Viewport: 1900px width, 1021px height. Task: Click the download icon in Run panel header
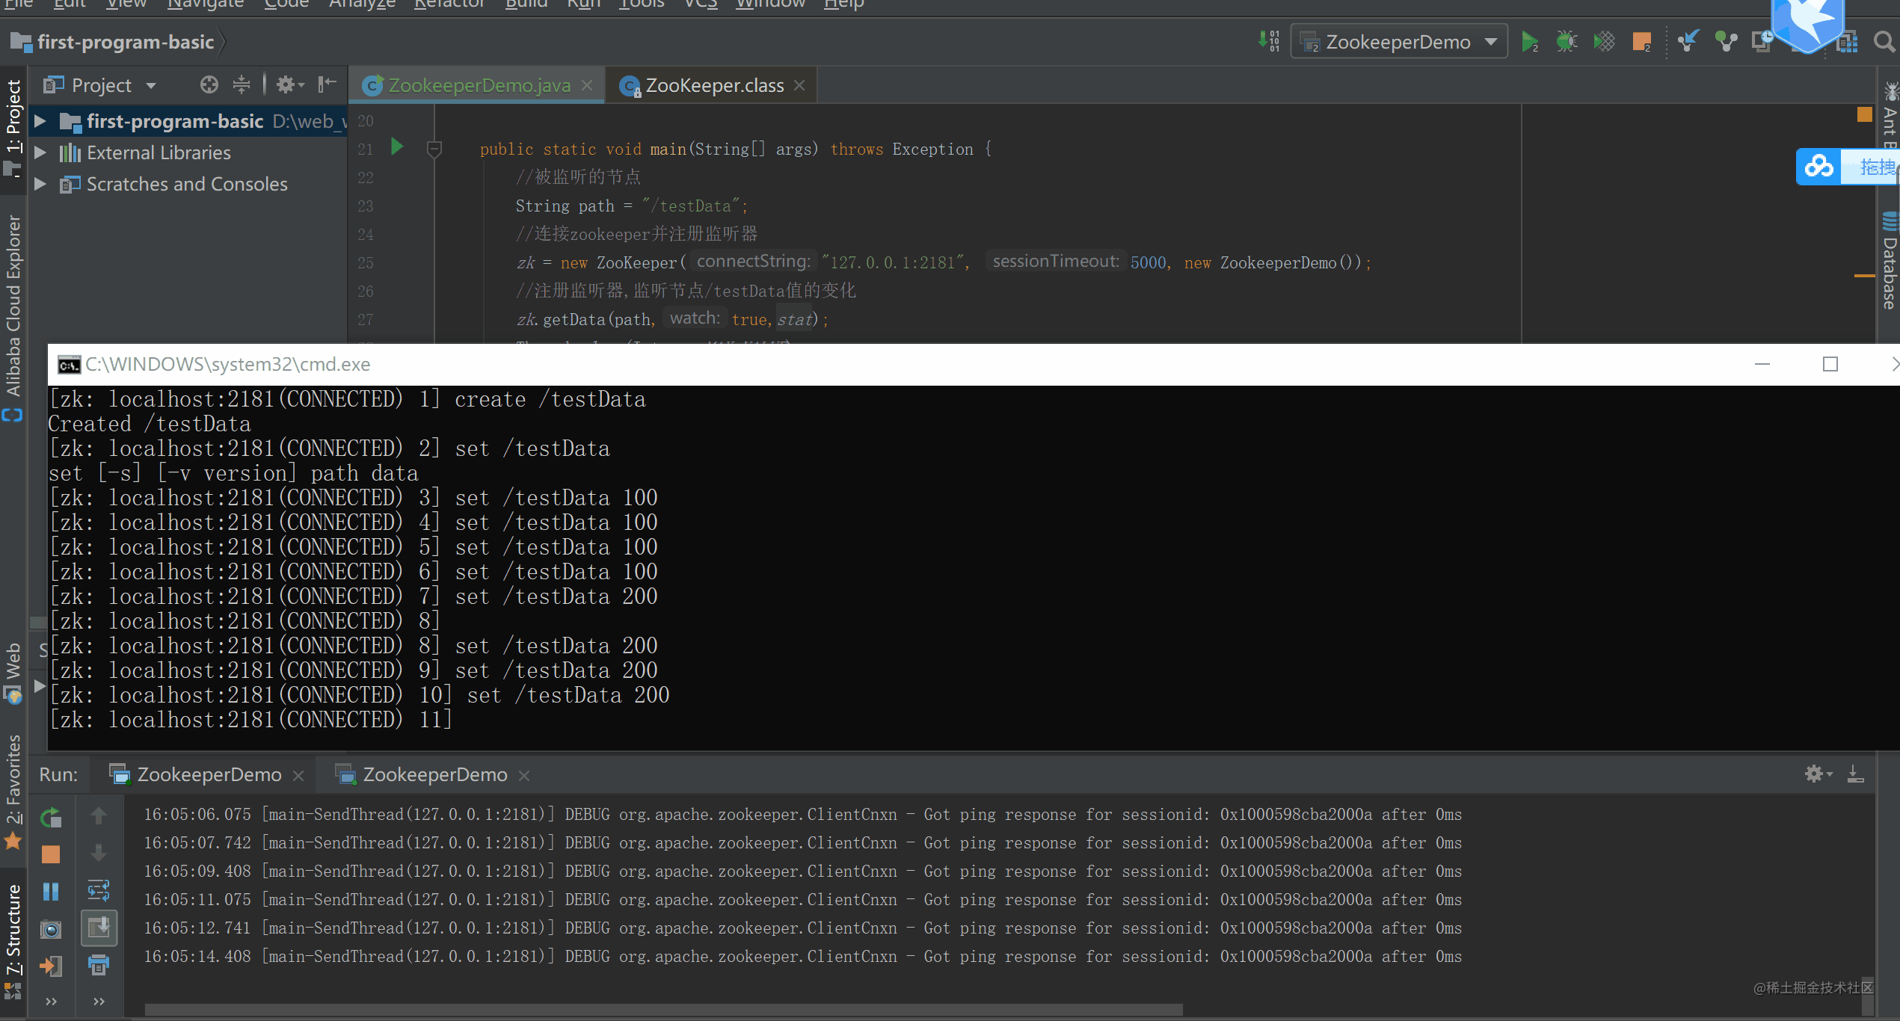1855,774
